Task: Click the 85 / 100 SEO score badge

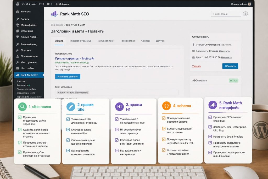Action: tap(233, 81)
